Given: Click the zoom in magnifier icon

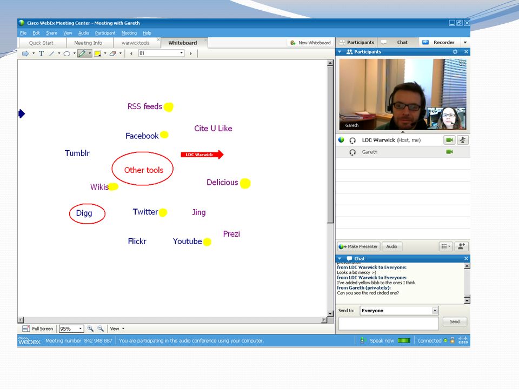Looking at the screenshot, I should (90, 328).
